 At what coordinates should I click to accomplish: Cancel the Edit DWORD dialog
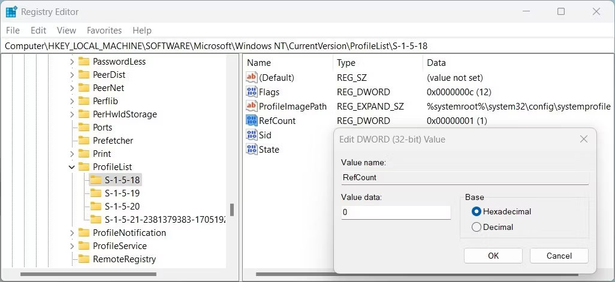(x=559, y=256)
